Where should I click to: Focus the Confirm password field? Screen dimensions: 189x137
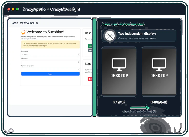50,70
